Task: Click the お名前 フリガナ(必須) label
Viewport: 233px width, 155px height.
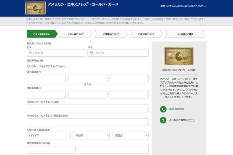Action: pyautogui.click(x=39, y=43)
